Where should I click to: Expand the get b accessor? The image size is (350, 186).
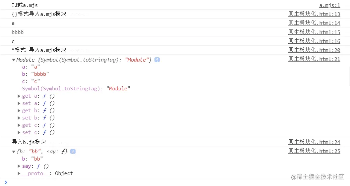pos(19,111)
